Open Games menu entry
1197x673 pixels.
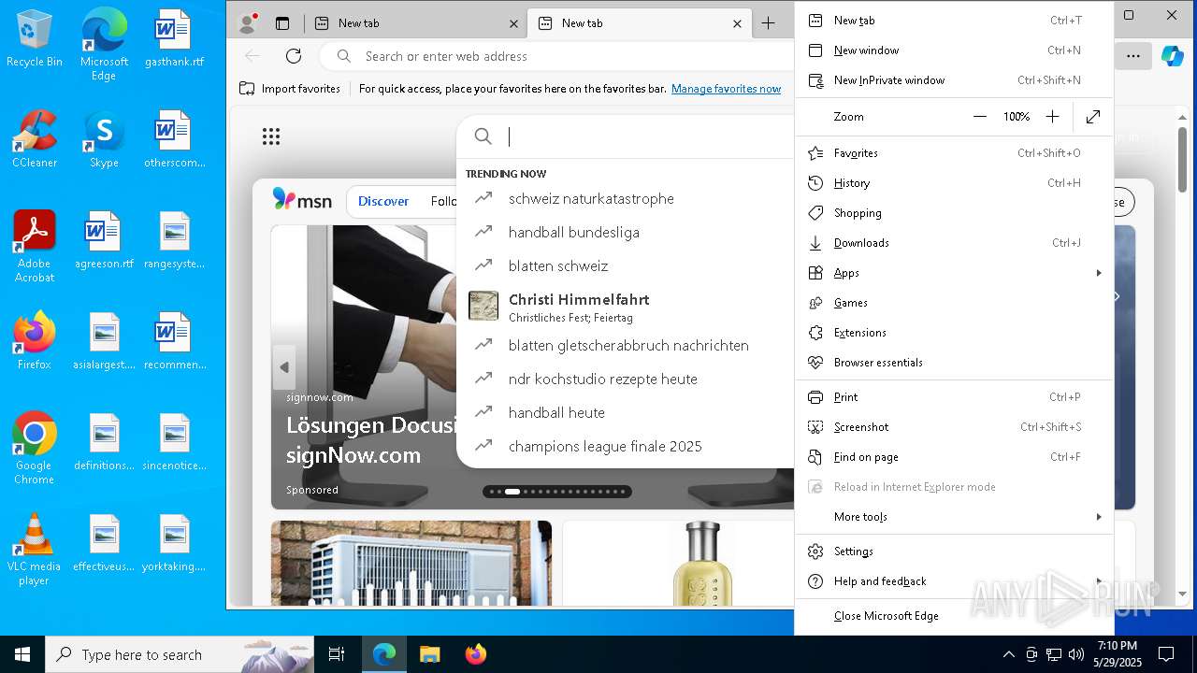(x=954, y=303)
